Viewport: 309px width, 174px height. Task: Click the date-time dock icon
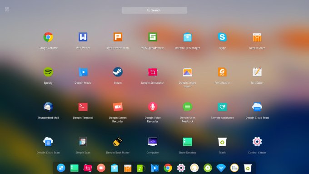click(234, 168)
